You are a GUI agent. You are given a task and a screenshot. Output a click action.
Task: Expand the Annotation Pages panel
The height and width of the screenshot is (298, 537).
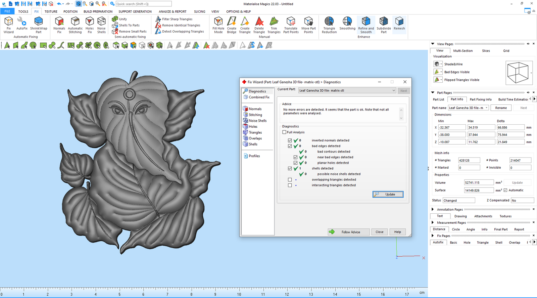433,209
